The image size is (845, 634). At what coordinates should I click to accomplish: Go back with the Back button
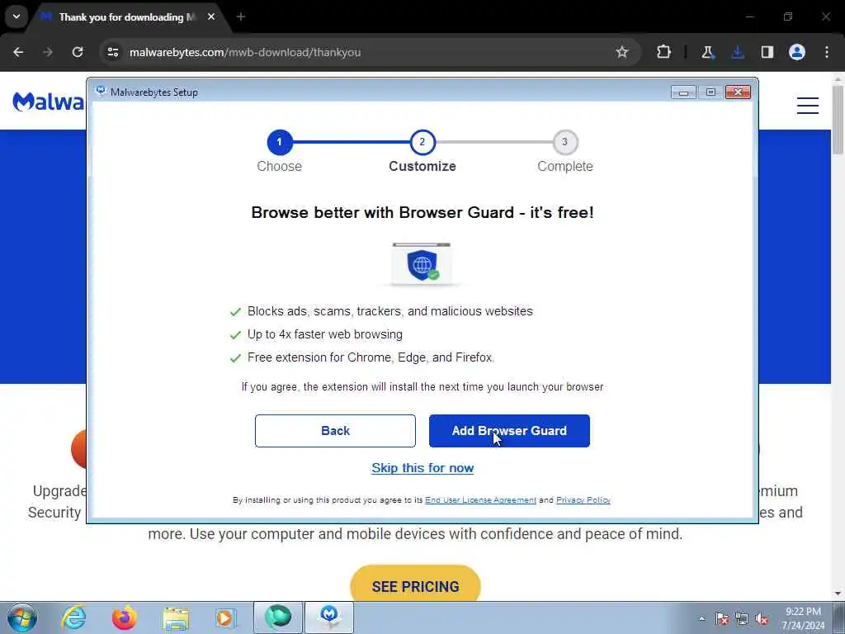click(x=335, y=431)
